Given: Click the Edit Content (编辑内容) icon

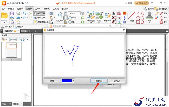Looking at the screenshot, I should [x=91, y=15].
